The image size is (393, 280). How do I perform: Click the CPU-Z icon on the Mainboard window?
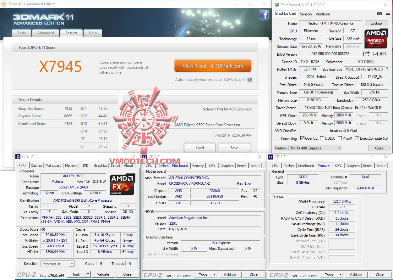pos(144,156)
